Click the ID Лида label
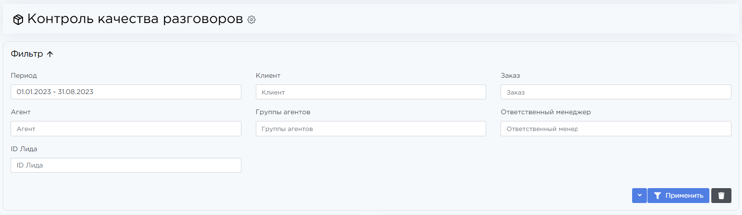Viewport: 742px width, 215px height. [24, 149]
